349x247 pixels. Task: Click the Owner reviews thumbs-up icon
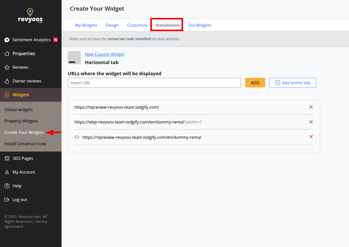7,81
